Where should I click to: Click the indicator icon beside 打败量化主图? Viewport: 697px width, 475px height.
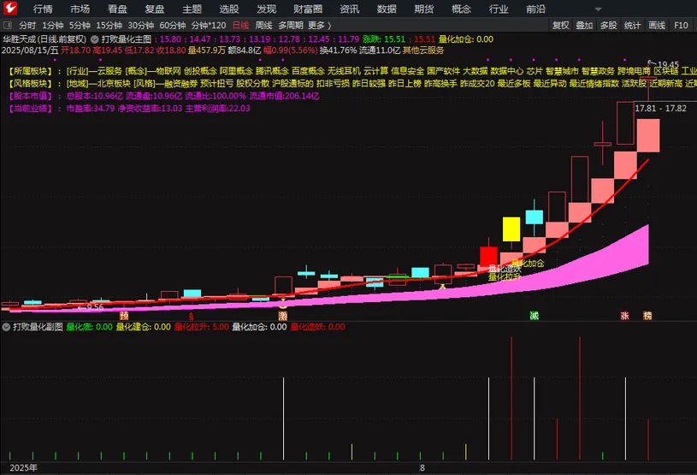[95, 39]
